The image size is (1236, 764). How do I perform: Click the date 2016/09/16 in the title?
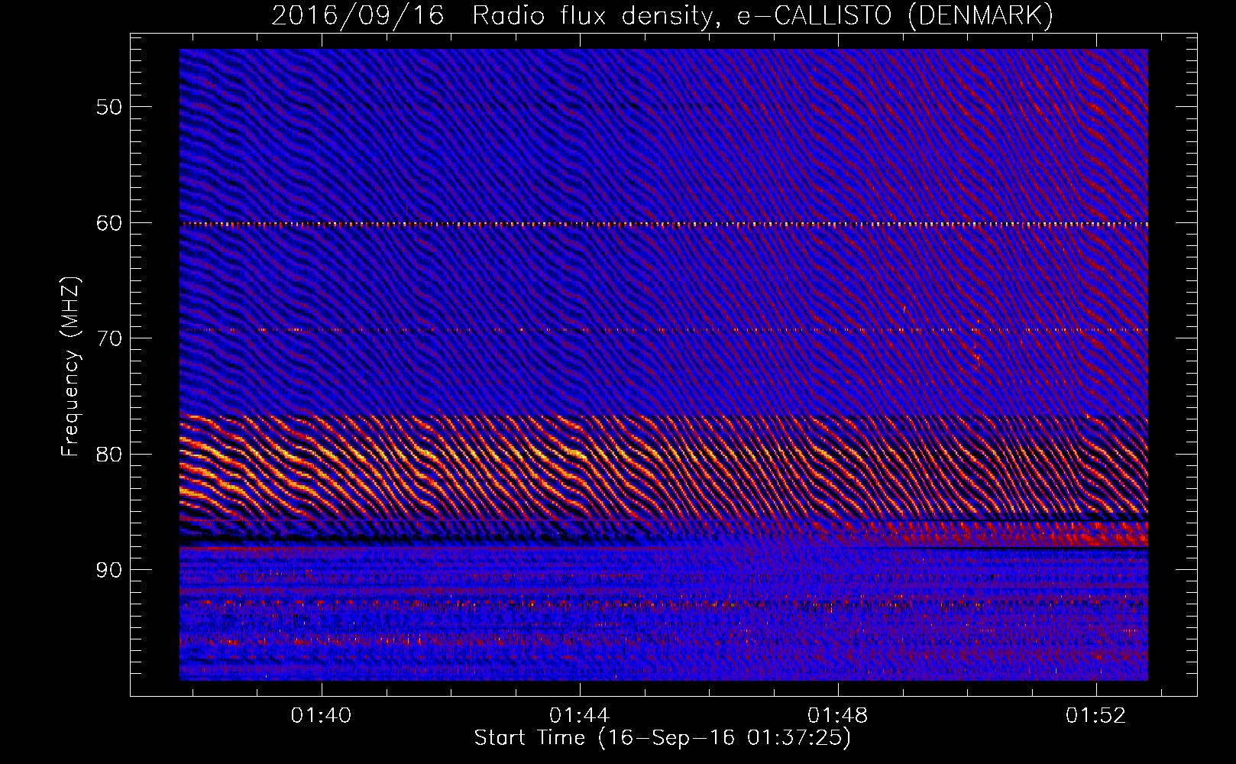[358, 15]
